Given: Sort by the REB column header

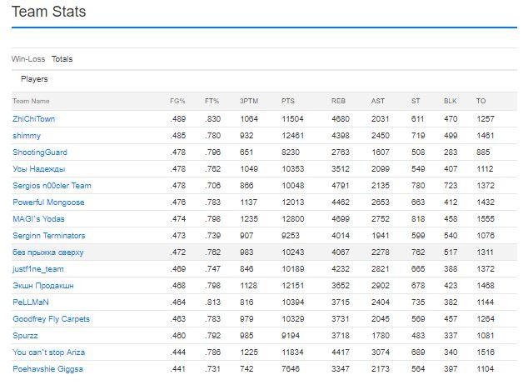Looking at the screenshot, I should pyautogui.click(x=338, y=101).
